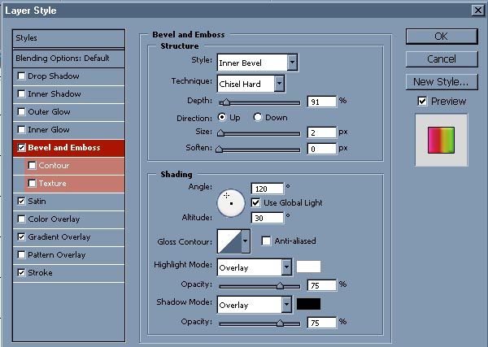This screenshot has height=347, width=488.
Task: Select Blending Options: Default
Action: pyautogui.click(x=69, y=59)
